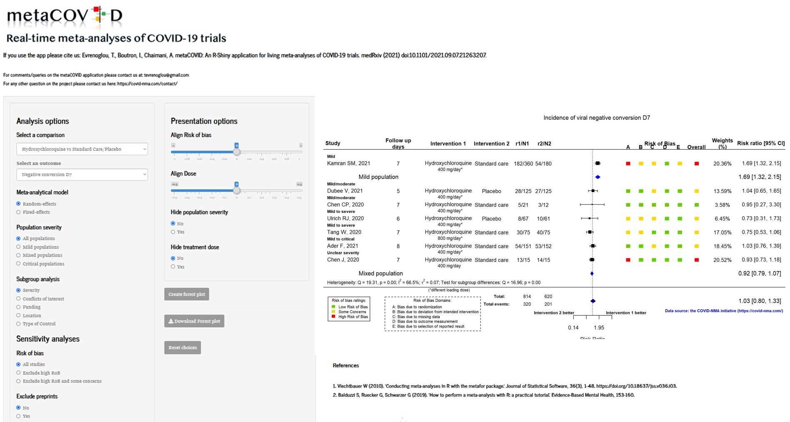Click Chen CP 2020 green Overall square
The image size is (790, 422).
pyautogui.click(x=696, y=205)
